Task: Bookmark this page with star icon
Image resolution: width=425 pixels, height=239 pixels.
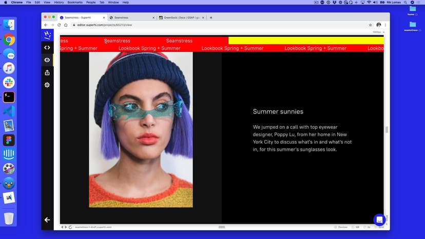Action: pyautogui.click(x=370, y=25)
